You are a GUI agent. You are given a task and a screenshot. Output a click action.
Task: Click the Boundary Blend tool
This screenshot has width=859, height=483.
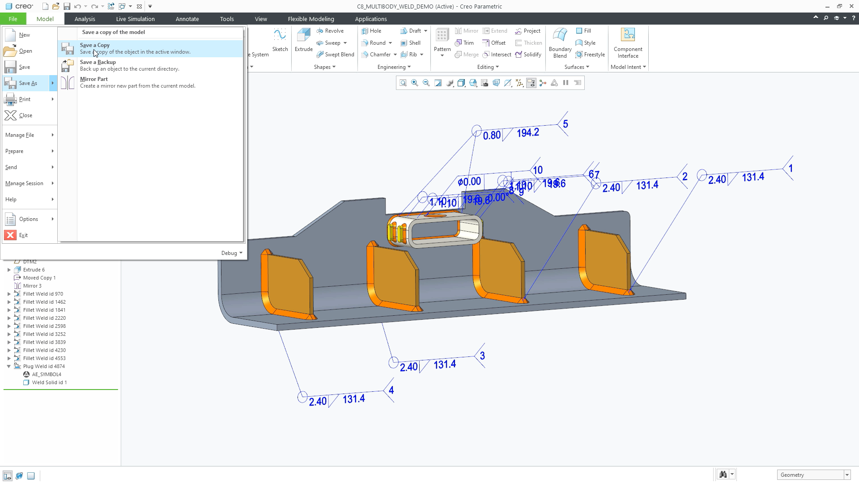(x=560, y=43)
